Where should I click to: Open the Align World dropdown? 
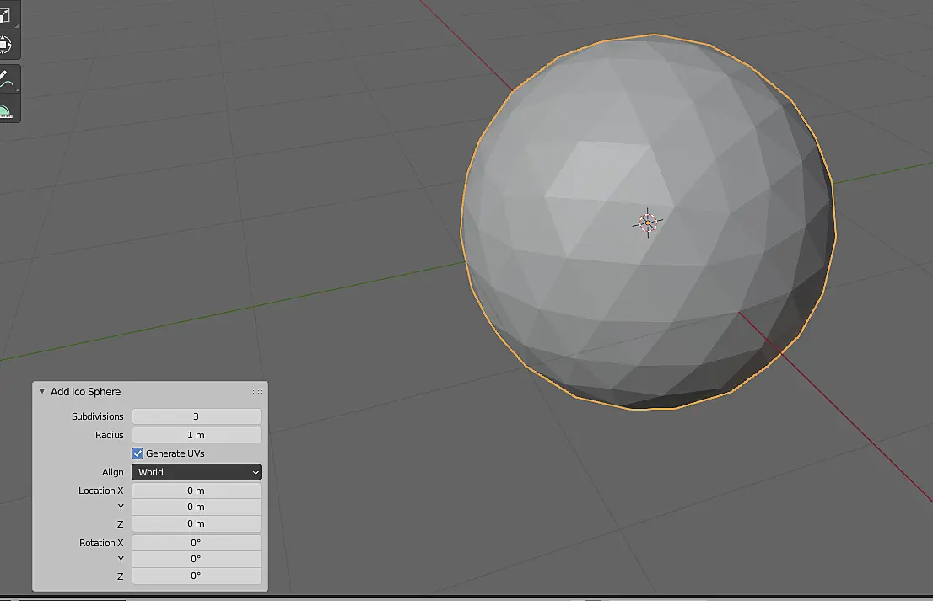[x=197, y=472]
